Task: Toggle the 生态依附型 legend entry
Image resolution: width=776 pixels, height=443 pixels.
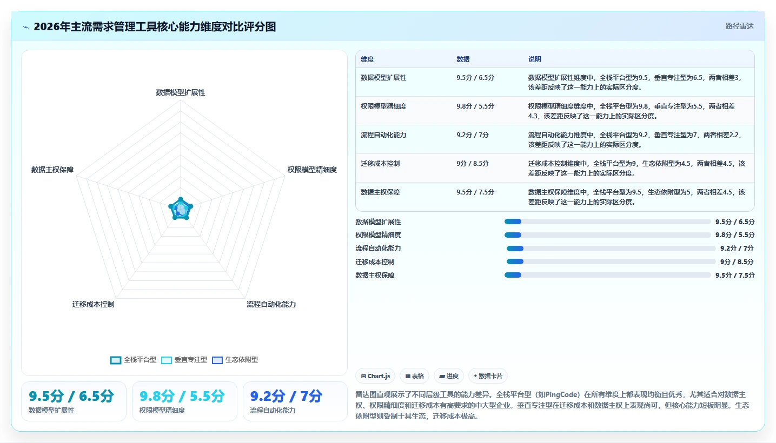Action: pos(235,360)
